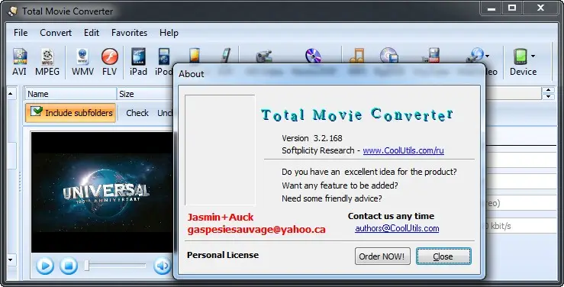Move the video seek slider handle

[x=87, y=266]
